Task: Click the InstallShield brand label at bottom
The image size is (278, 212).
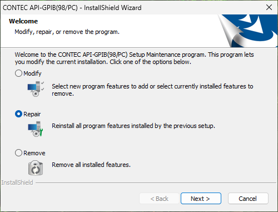Action: (17, 183)
